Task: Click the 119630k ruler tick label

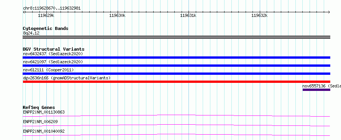Action: 117,15
